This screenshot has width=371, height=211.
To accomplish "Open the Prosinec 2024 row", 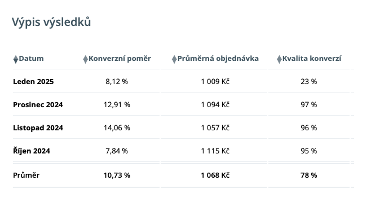I will click(38, 105).
